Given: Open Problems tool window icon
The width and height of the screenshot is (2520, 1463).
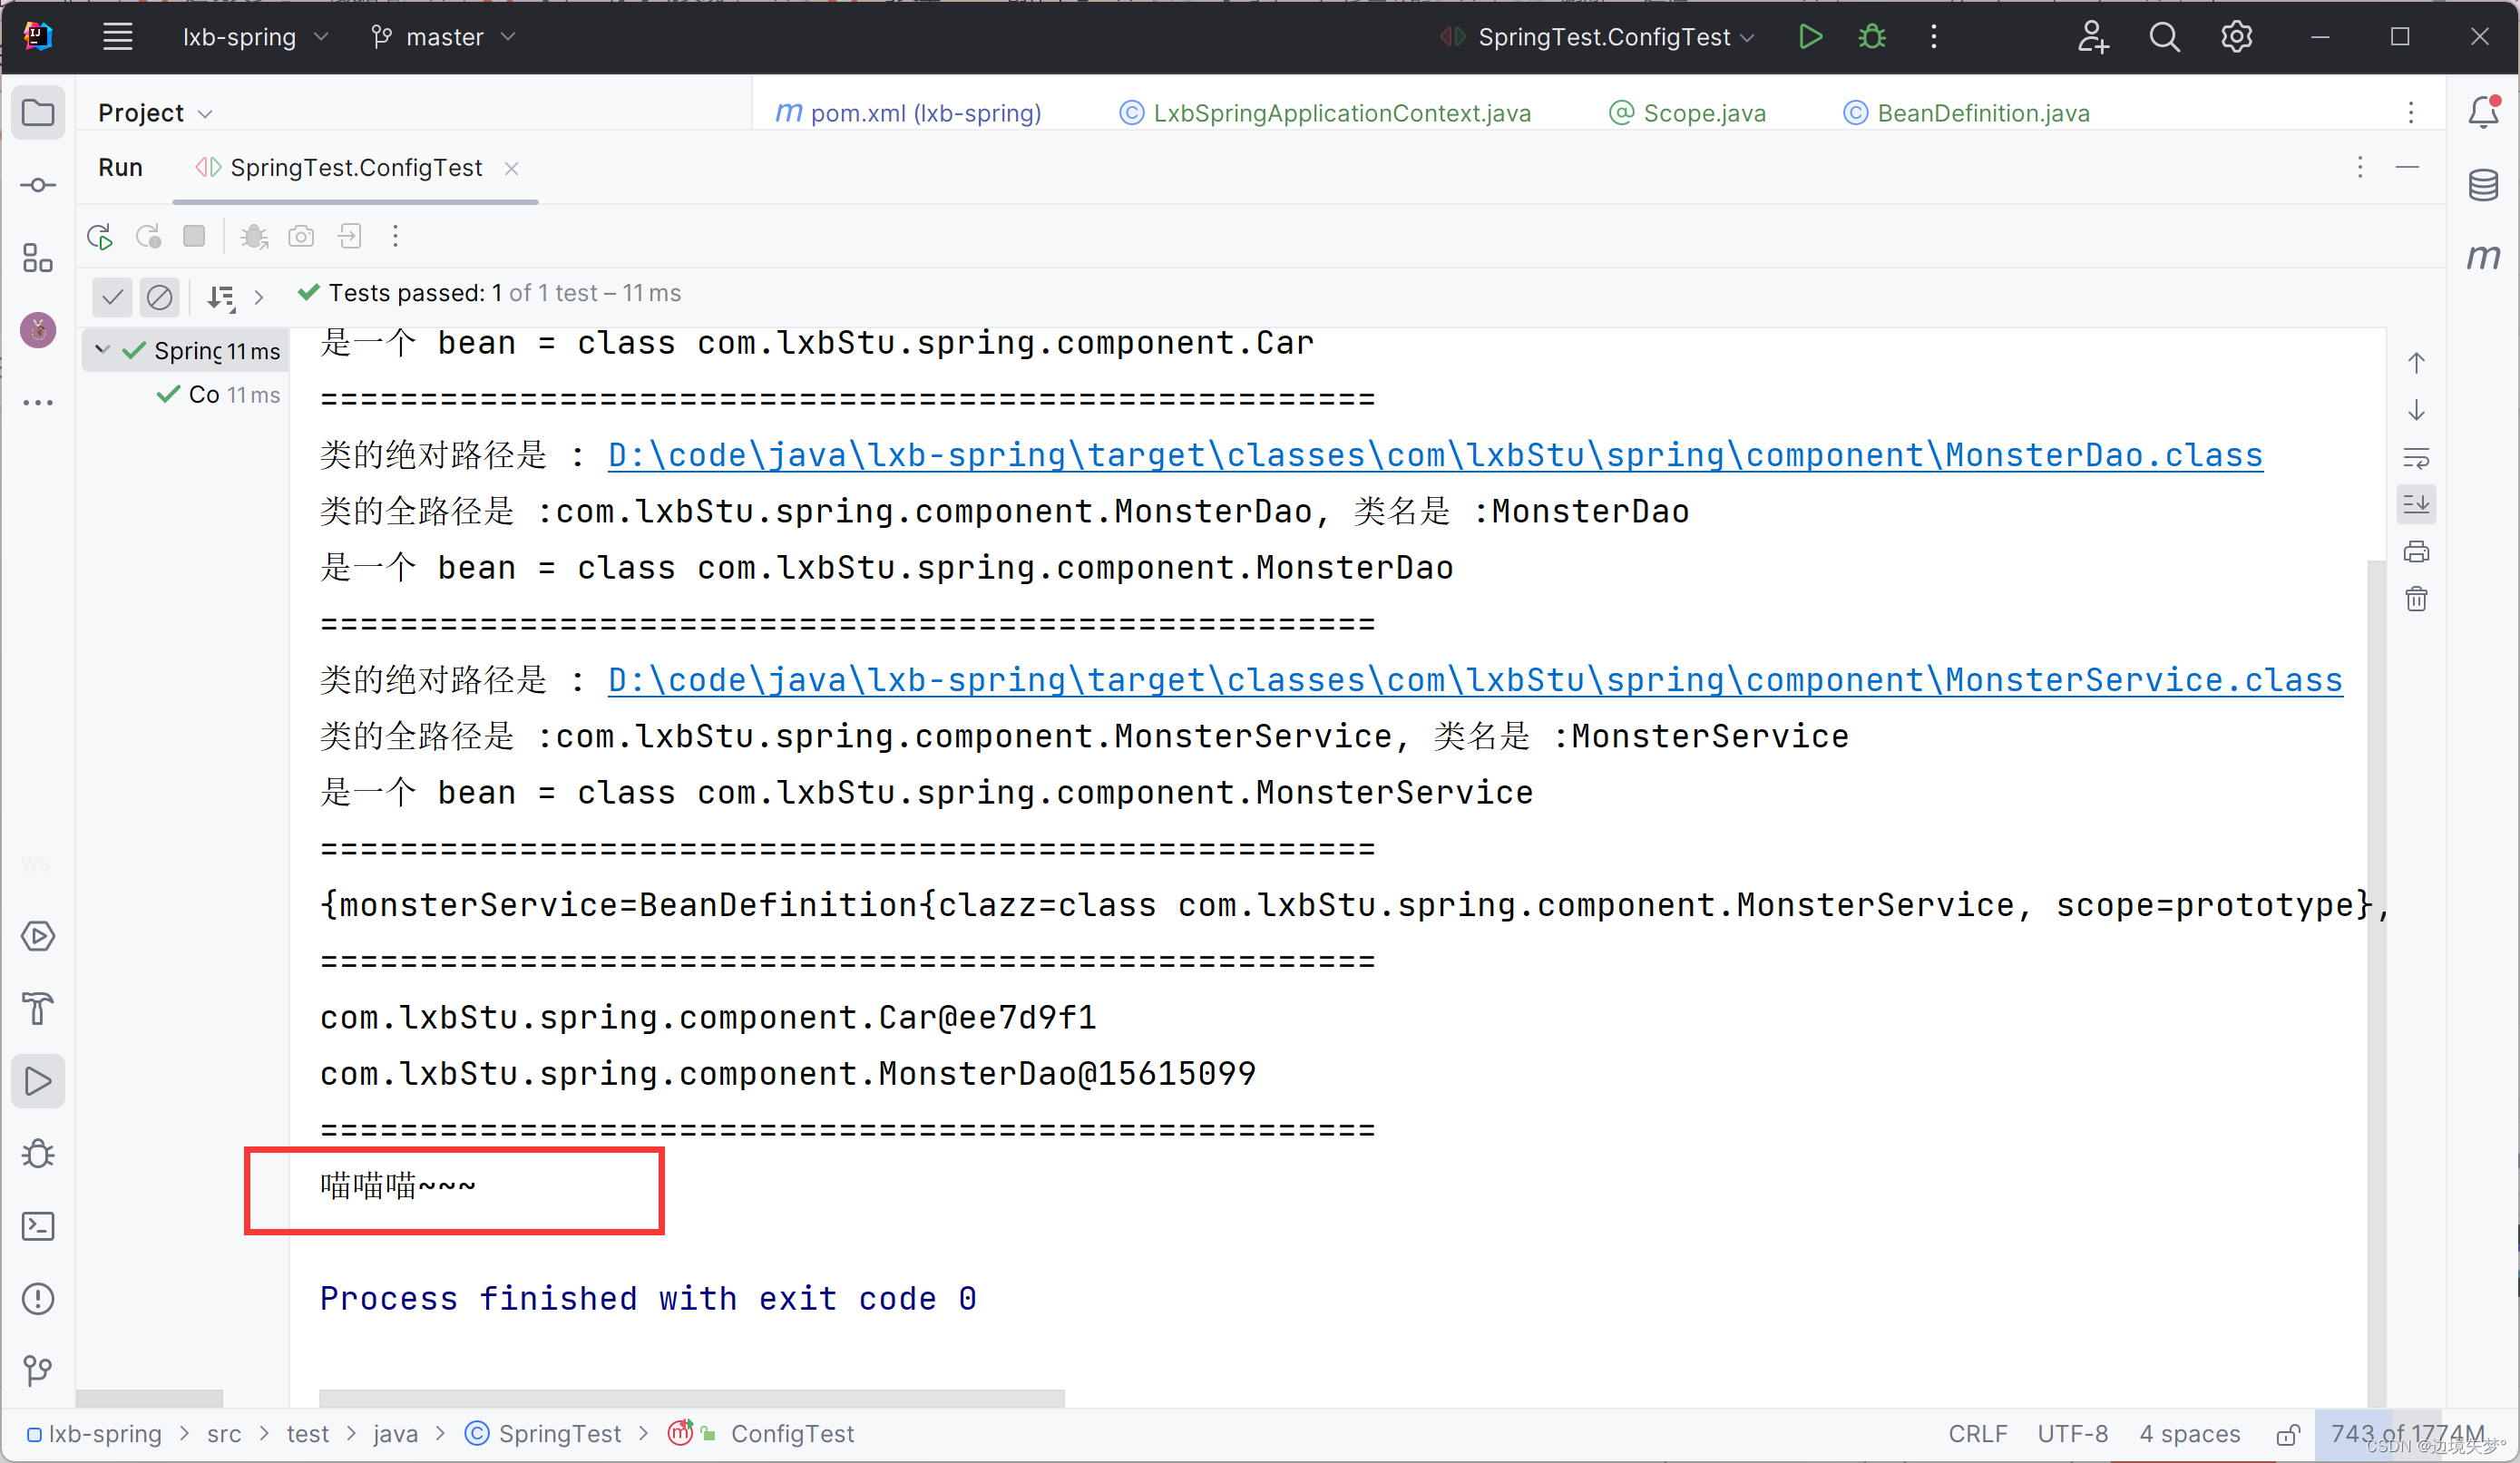Looking at the screenshot, I should click(38, 1298).
